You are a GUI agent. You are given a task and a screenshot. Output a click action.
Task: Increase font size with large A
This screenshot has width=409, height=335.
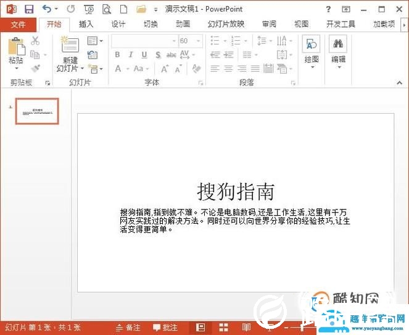coord(165,69)
